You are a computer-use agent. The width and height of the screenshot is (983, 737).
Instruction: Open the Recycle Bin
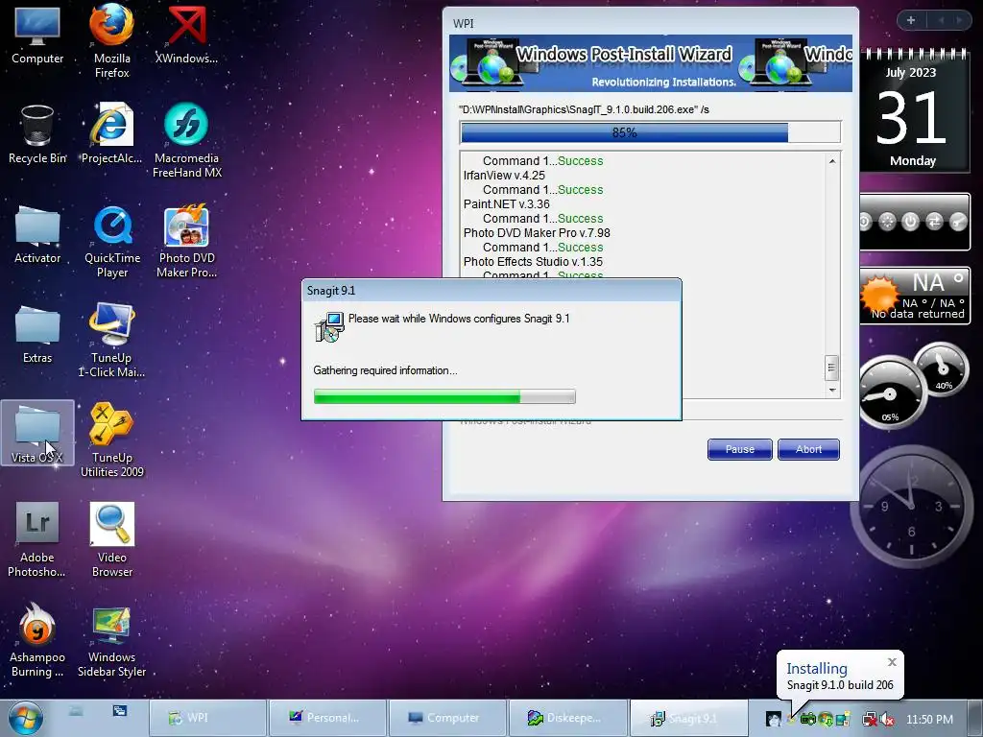click(37, 134)
